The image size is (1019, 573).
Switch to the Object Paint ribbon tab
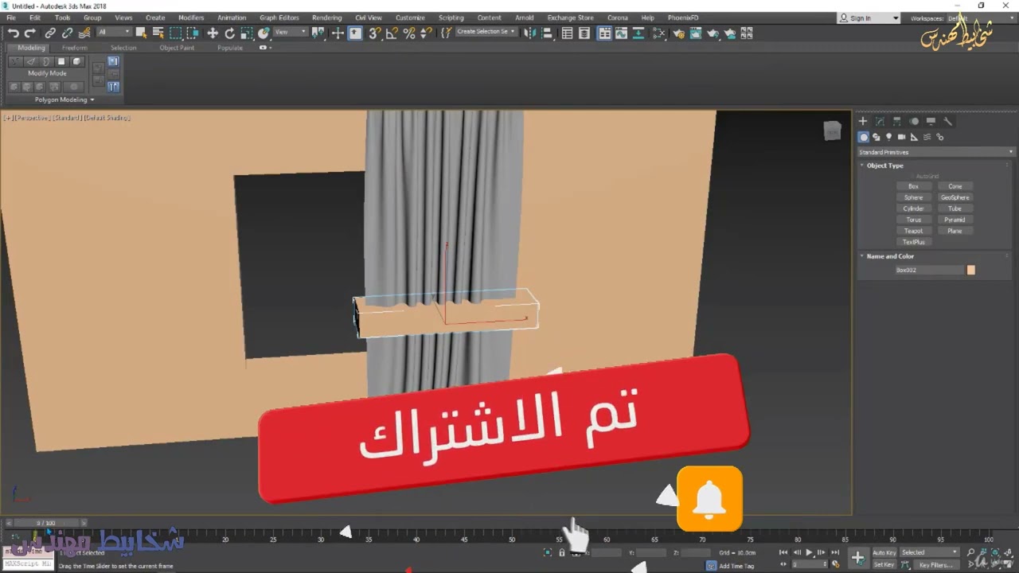point(177,48)
